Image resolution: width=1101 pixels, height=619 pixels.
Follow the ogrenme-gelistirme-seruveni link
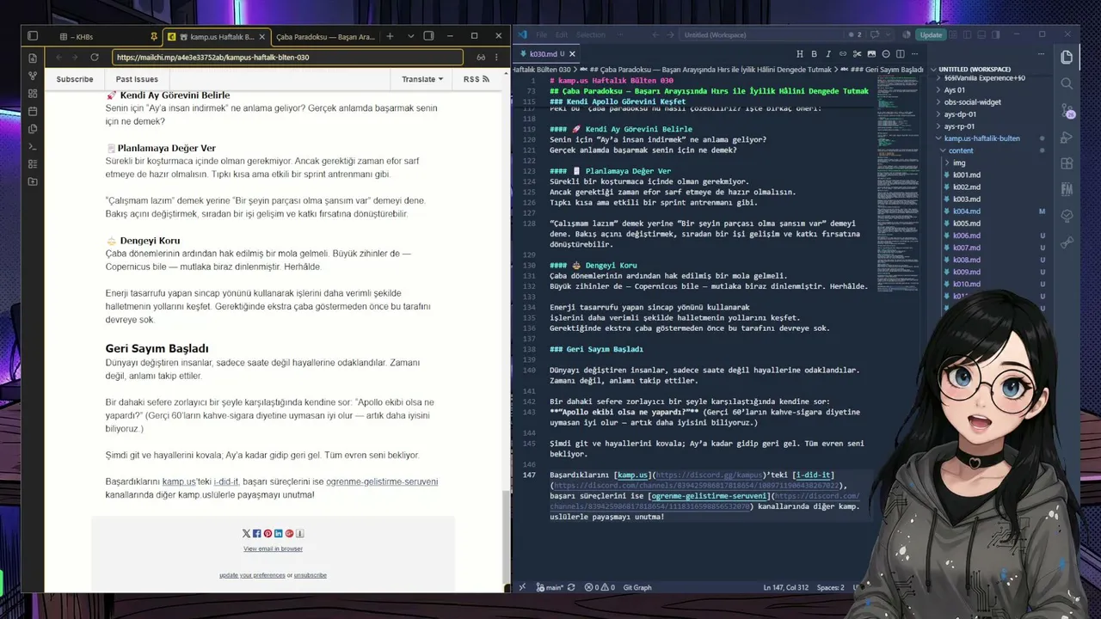tap(382, 481)
